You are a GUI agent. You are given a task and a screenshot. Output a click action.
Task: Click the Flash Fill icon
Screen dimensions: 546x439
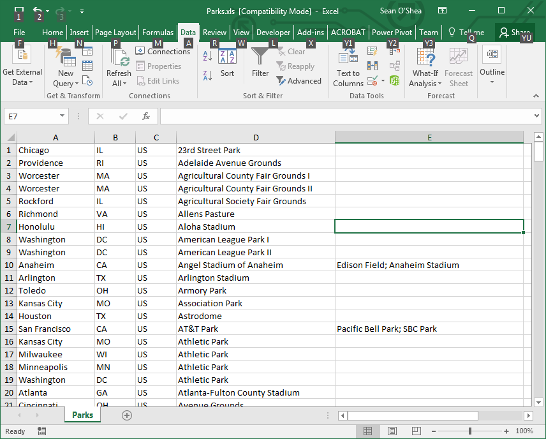(x=373, y=52)
